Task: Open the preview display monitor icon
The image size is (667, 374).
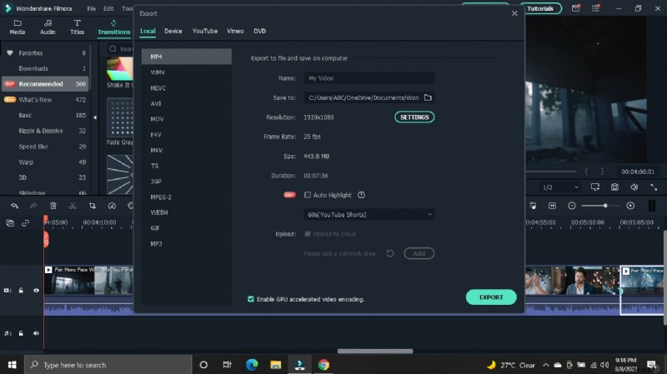Action: pos(595,187)
